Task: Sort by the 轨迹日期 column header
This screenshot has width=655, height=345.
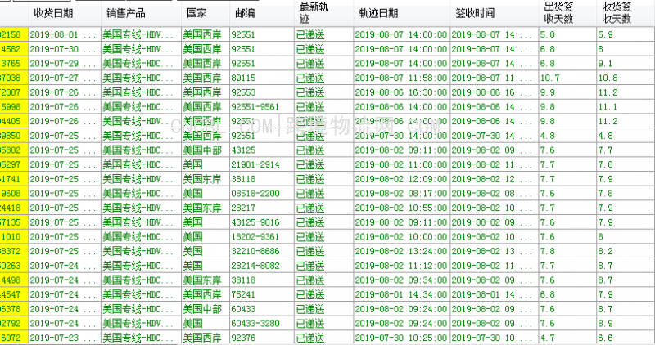Action: 378,13
